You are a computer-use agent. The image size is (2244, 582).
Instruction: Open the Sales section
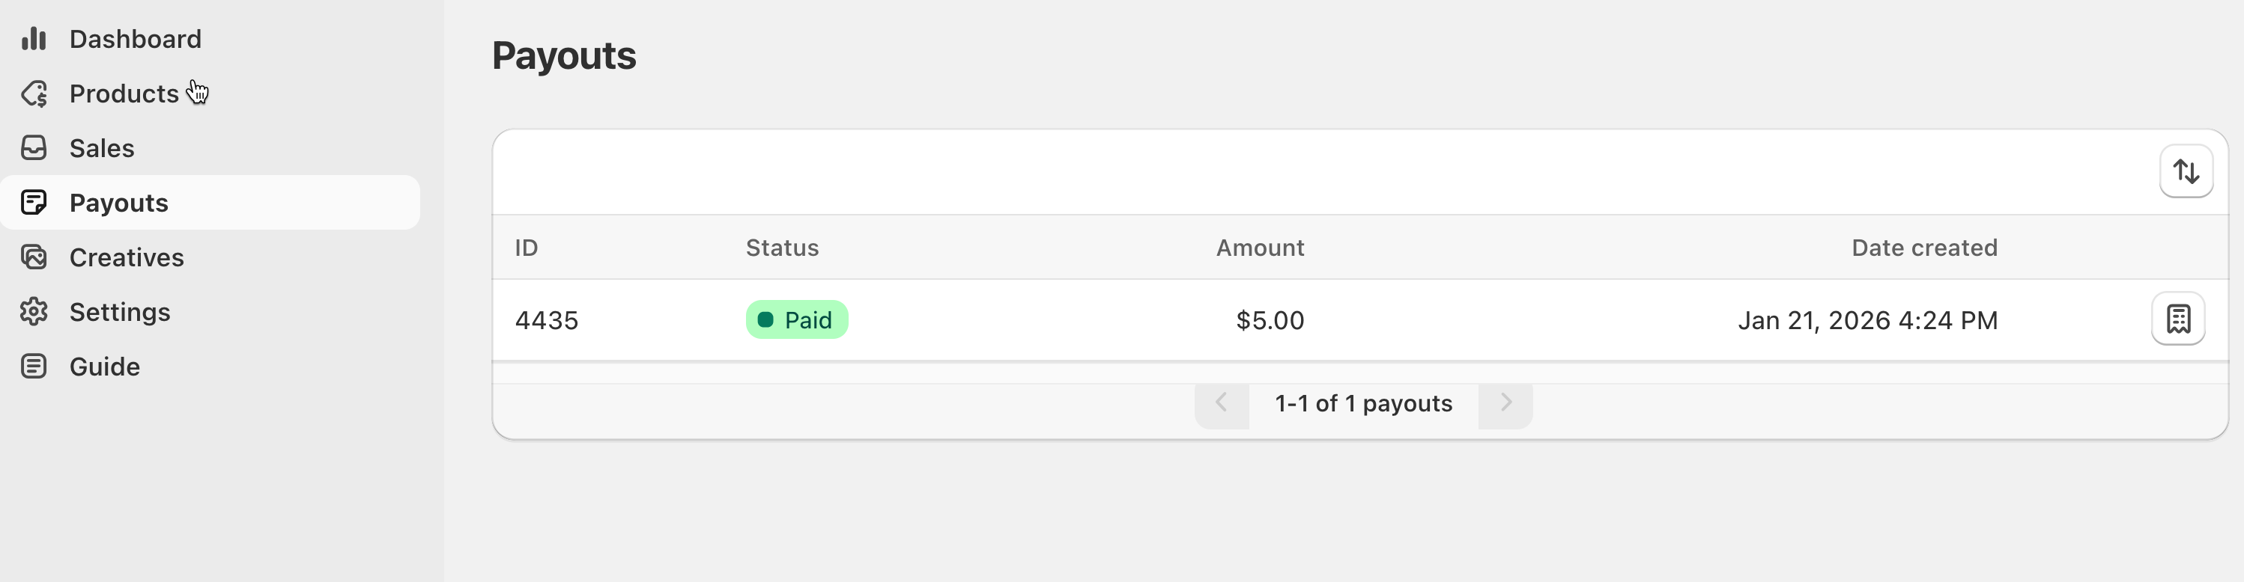point(102,149)
